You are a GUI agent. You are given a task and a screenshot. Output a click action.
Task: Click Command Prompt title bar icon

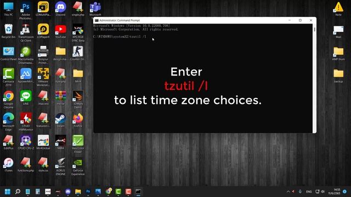[x=97, y=20]
